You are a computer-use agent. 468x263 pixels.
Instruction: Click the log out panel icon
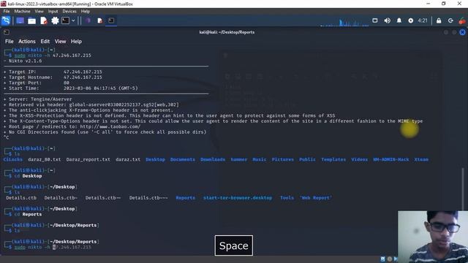[450, 20]
